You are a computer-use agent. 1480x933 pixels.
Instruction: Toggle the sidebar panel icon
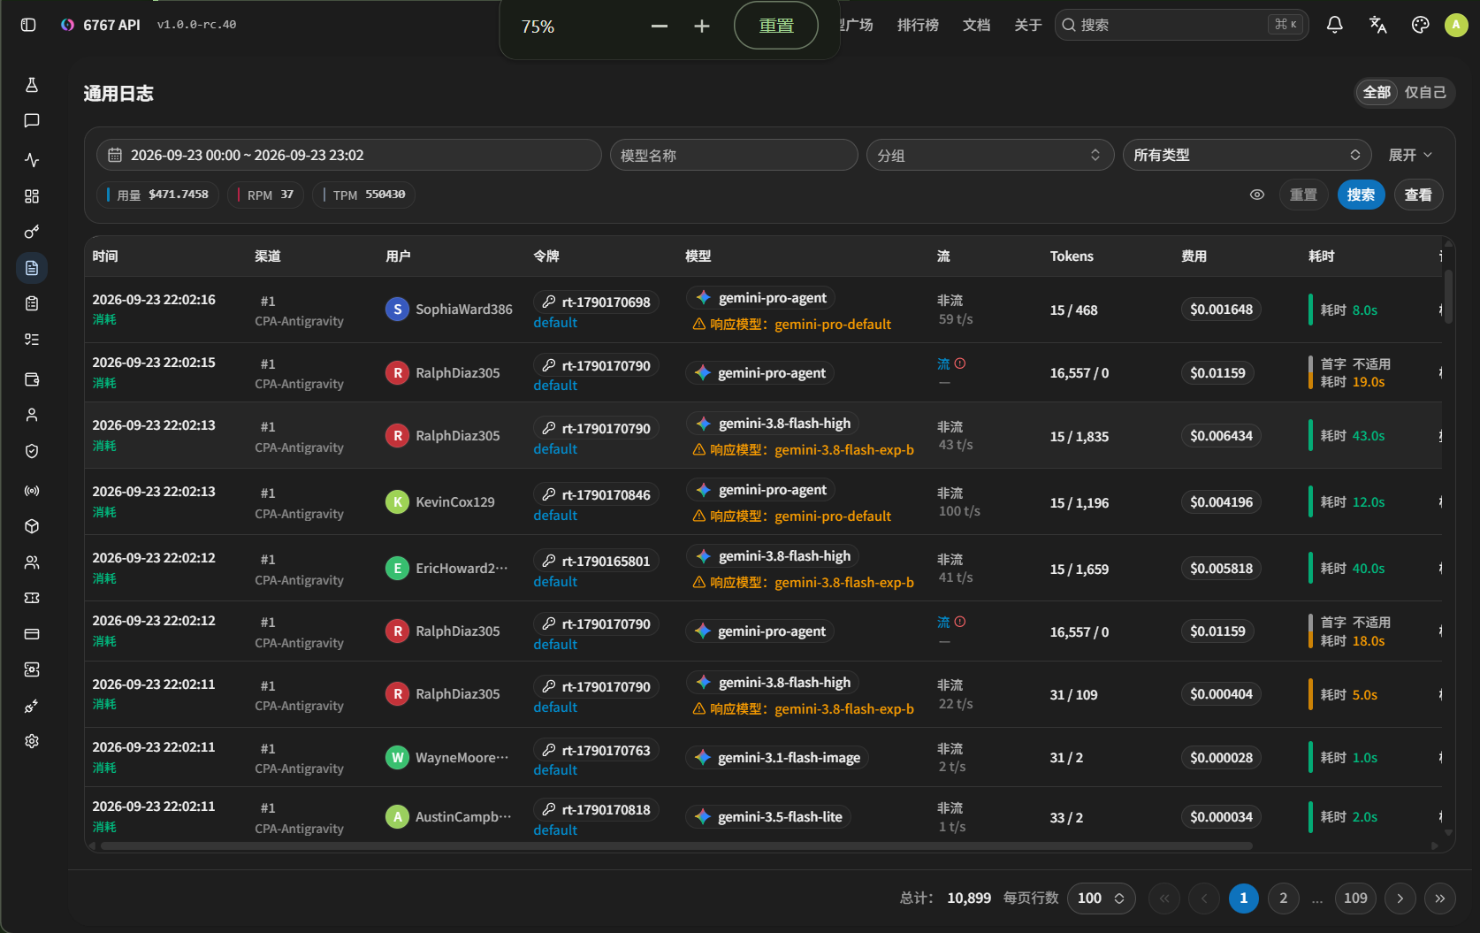click(28, 25)
